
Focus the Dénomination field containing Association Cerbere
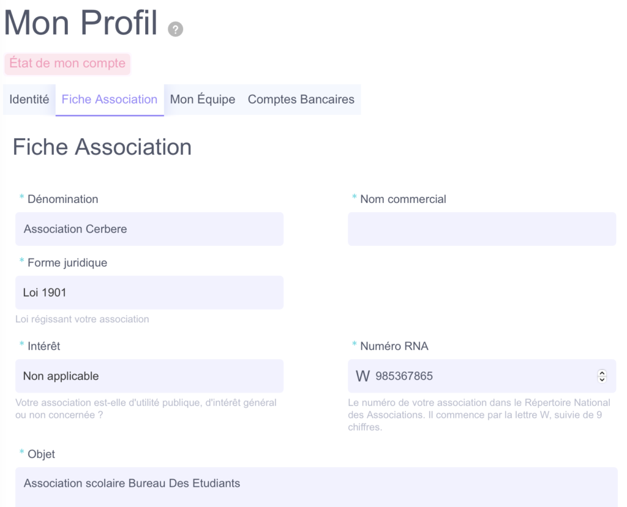[149, 229]
